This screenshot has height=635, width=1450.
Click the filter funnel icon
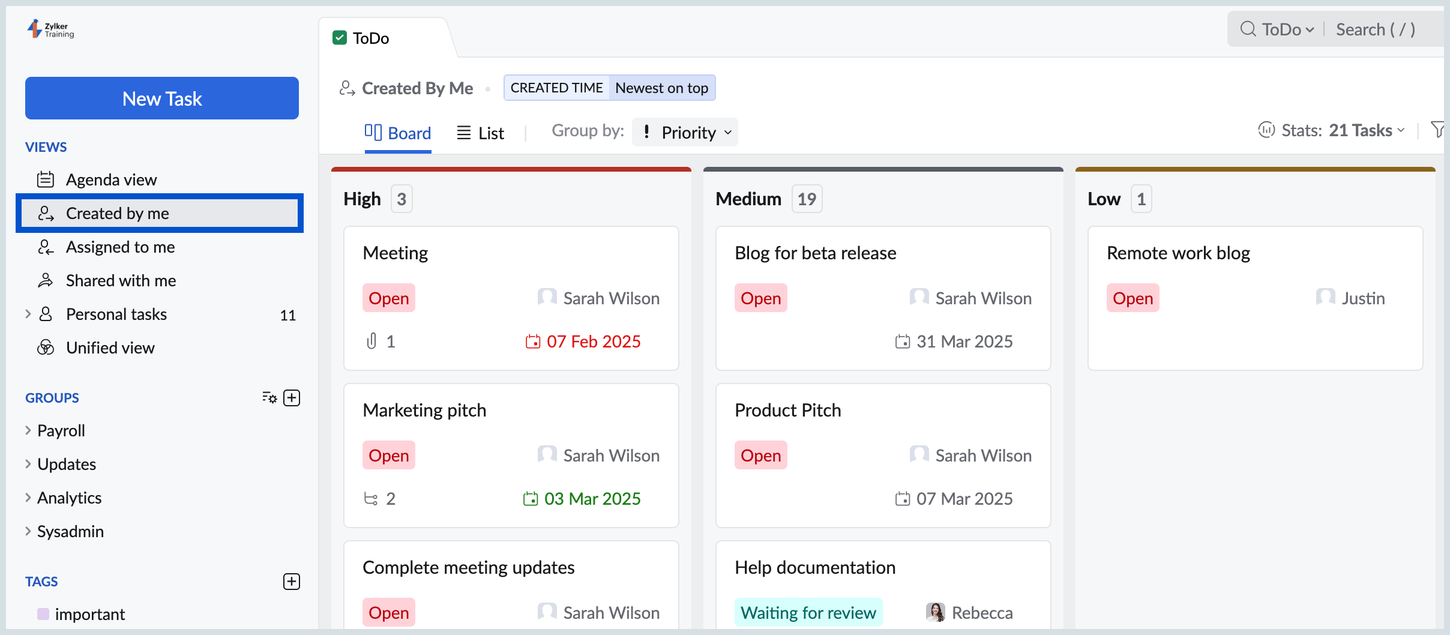pyautogui.click(x=1437, y=130)
